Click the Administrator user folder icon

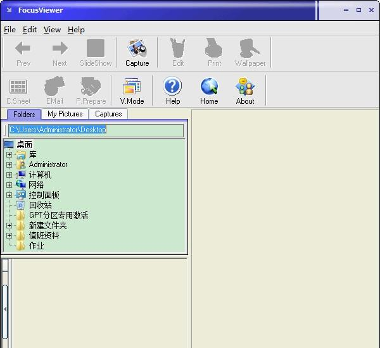point(21,165)
